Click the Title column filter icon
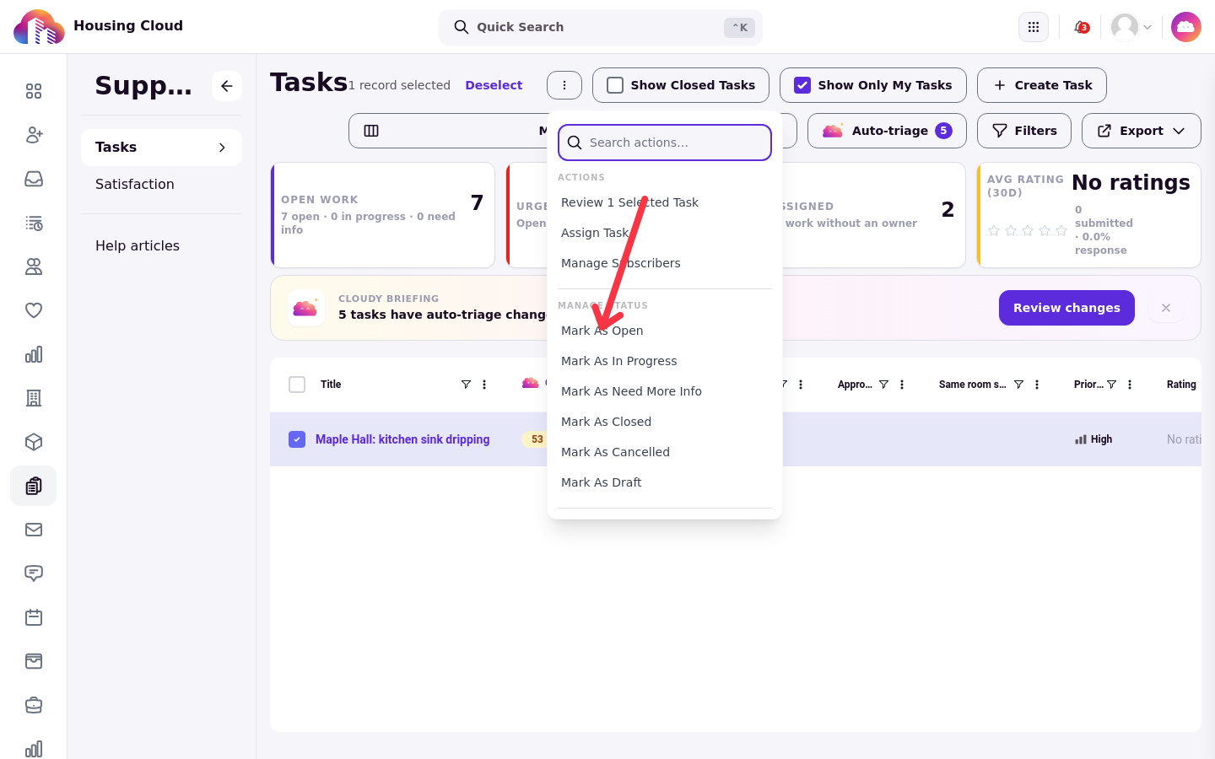The height and width of the screenshot is (759, 1215). point(466,385)
